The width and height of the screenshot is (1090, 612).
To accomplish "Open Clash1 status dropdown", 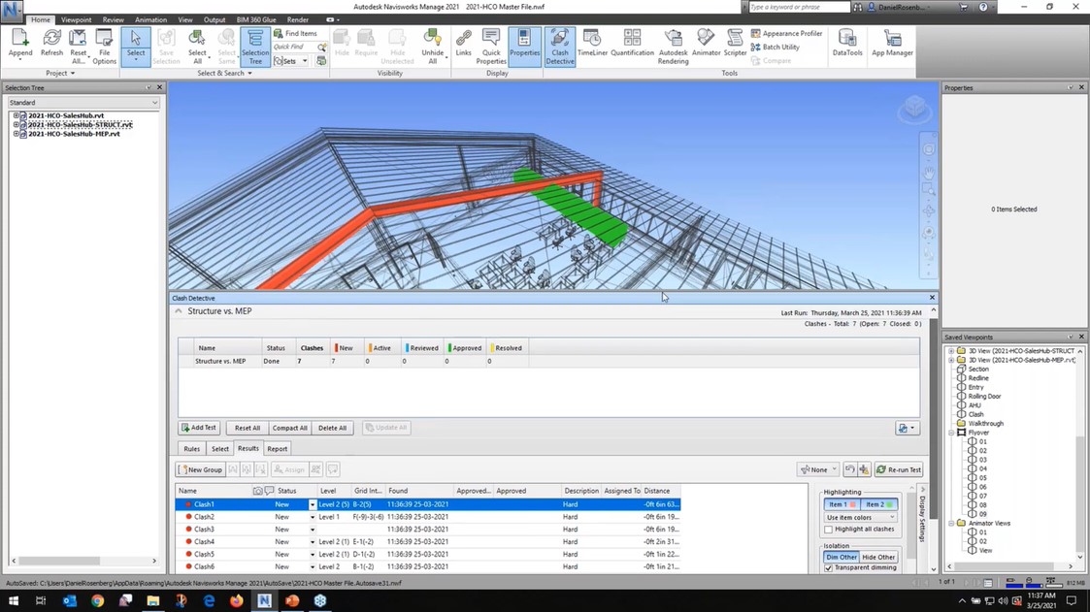I will pos(313,505).
